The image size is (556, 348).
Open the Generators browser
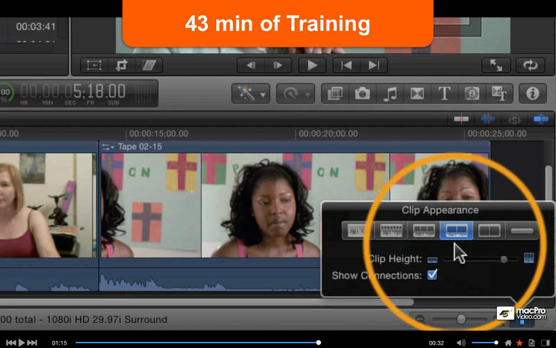click(x=472, y=93)
